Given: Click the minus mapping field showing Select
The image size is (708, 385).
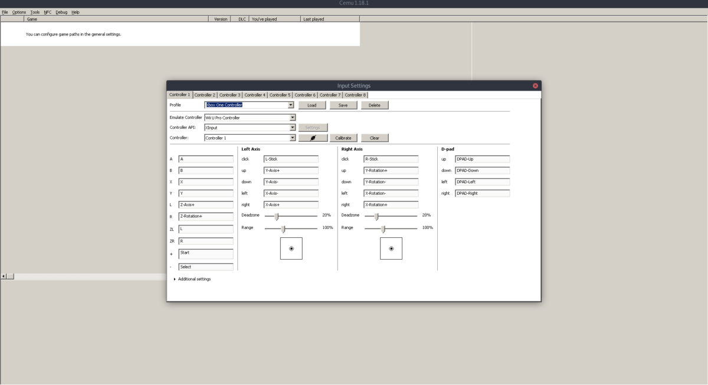Looking at the screenshot, I should 206,267.
